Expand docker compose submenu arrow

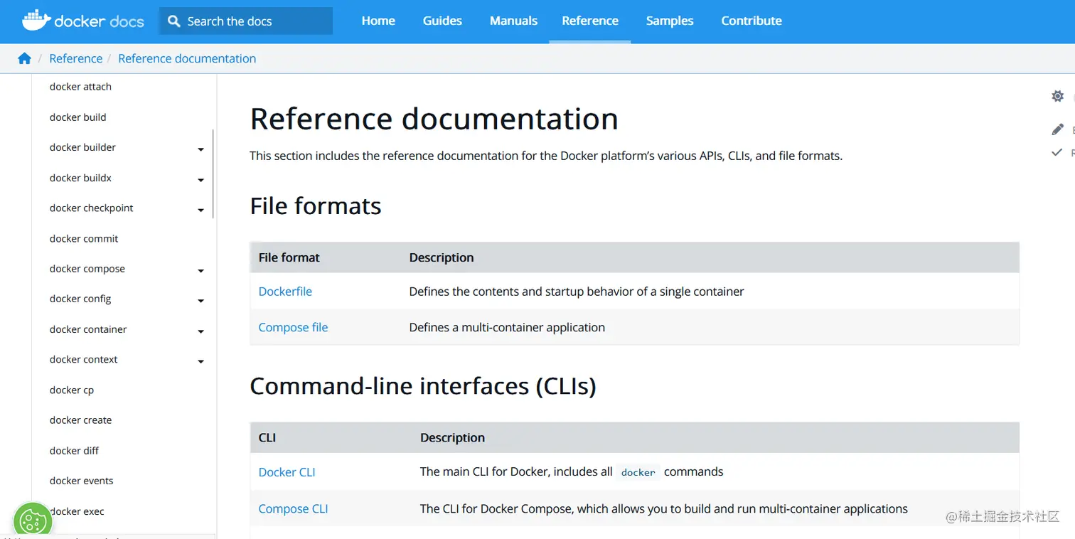click(x=200, y=271)
